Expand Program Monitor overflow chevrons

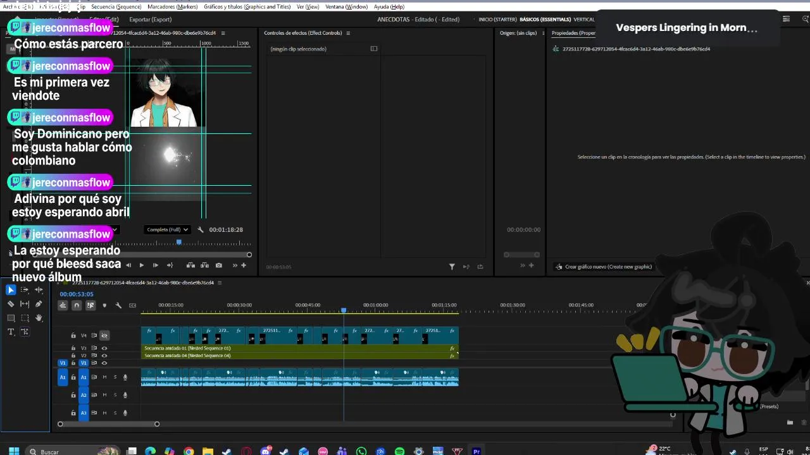click(235, 265)
